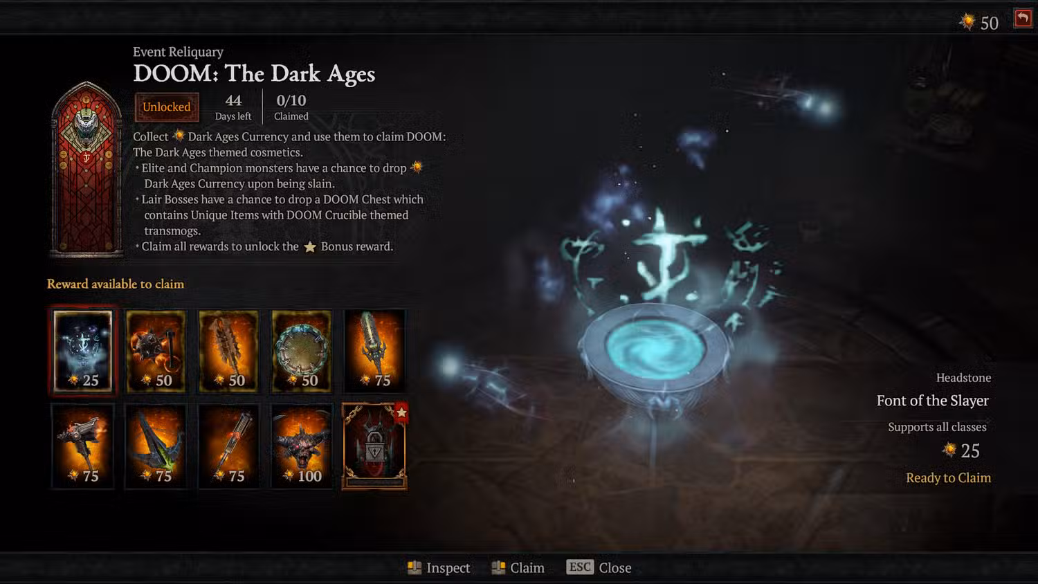Select the hammer weapon reward costing 75
This screenshot has height=584, width=1038.
click(83, 446)
